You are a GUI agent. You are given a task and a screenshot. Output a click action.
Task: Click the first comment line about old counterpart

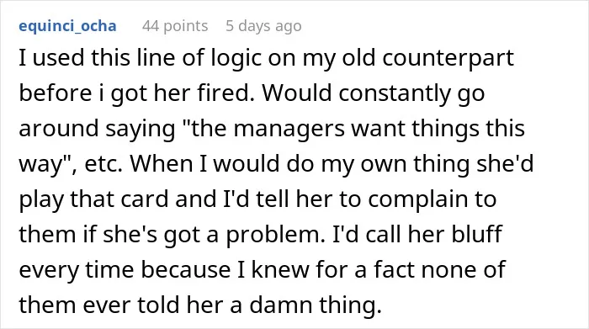pos(267,59)
